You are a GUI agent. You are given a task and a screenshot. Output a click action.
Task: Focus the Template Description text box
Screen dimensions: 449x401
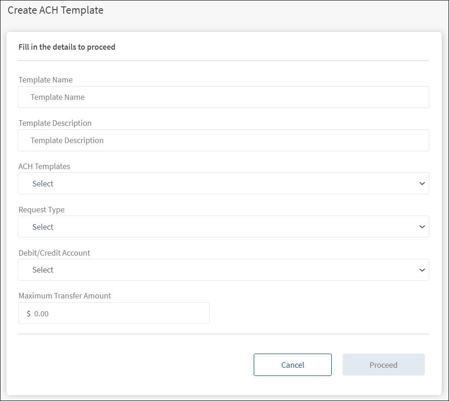tap(223, 140)
